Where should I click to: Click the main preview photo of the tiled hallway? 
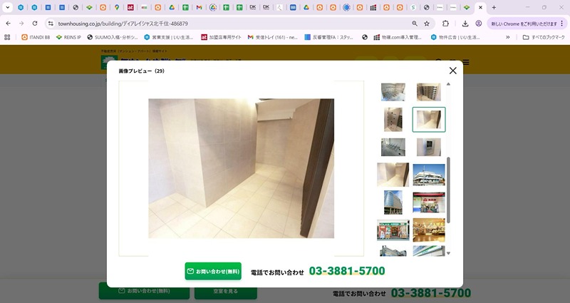[241, 168]
